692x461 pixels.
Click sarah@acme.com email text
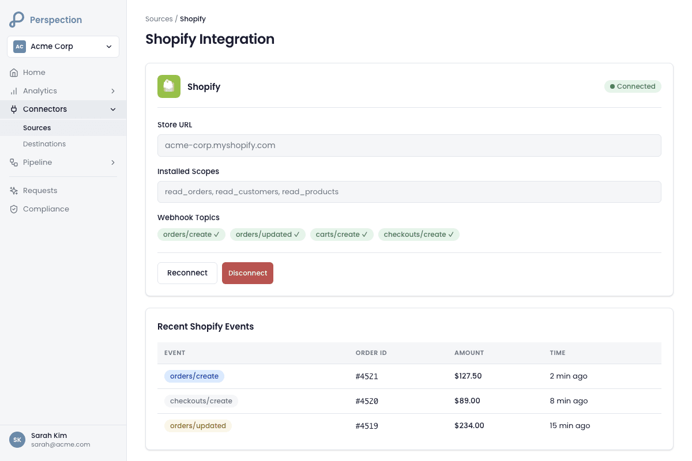point(61,444)
